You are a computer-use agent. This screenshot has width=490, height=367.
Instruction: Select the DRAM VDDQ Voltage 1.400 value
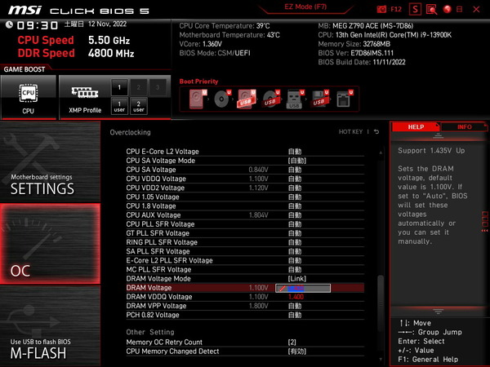click(x=296, y=297)
